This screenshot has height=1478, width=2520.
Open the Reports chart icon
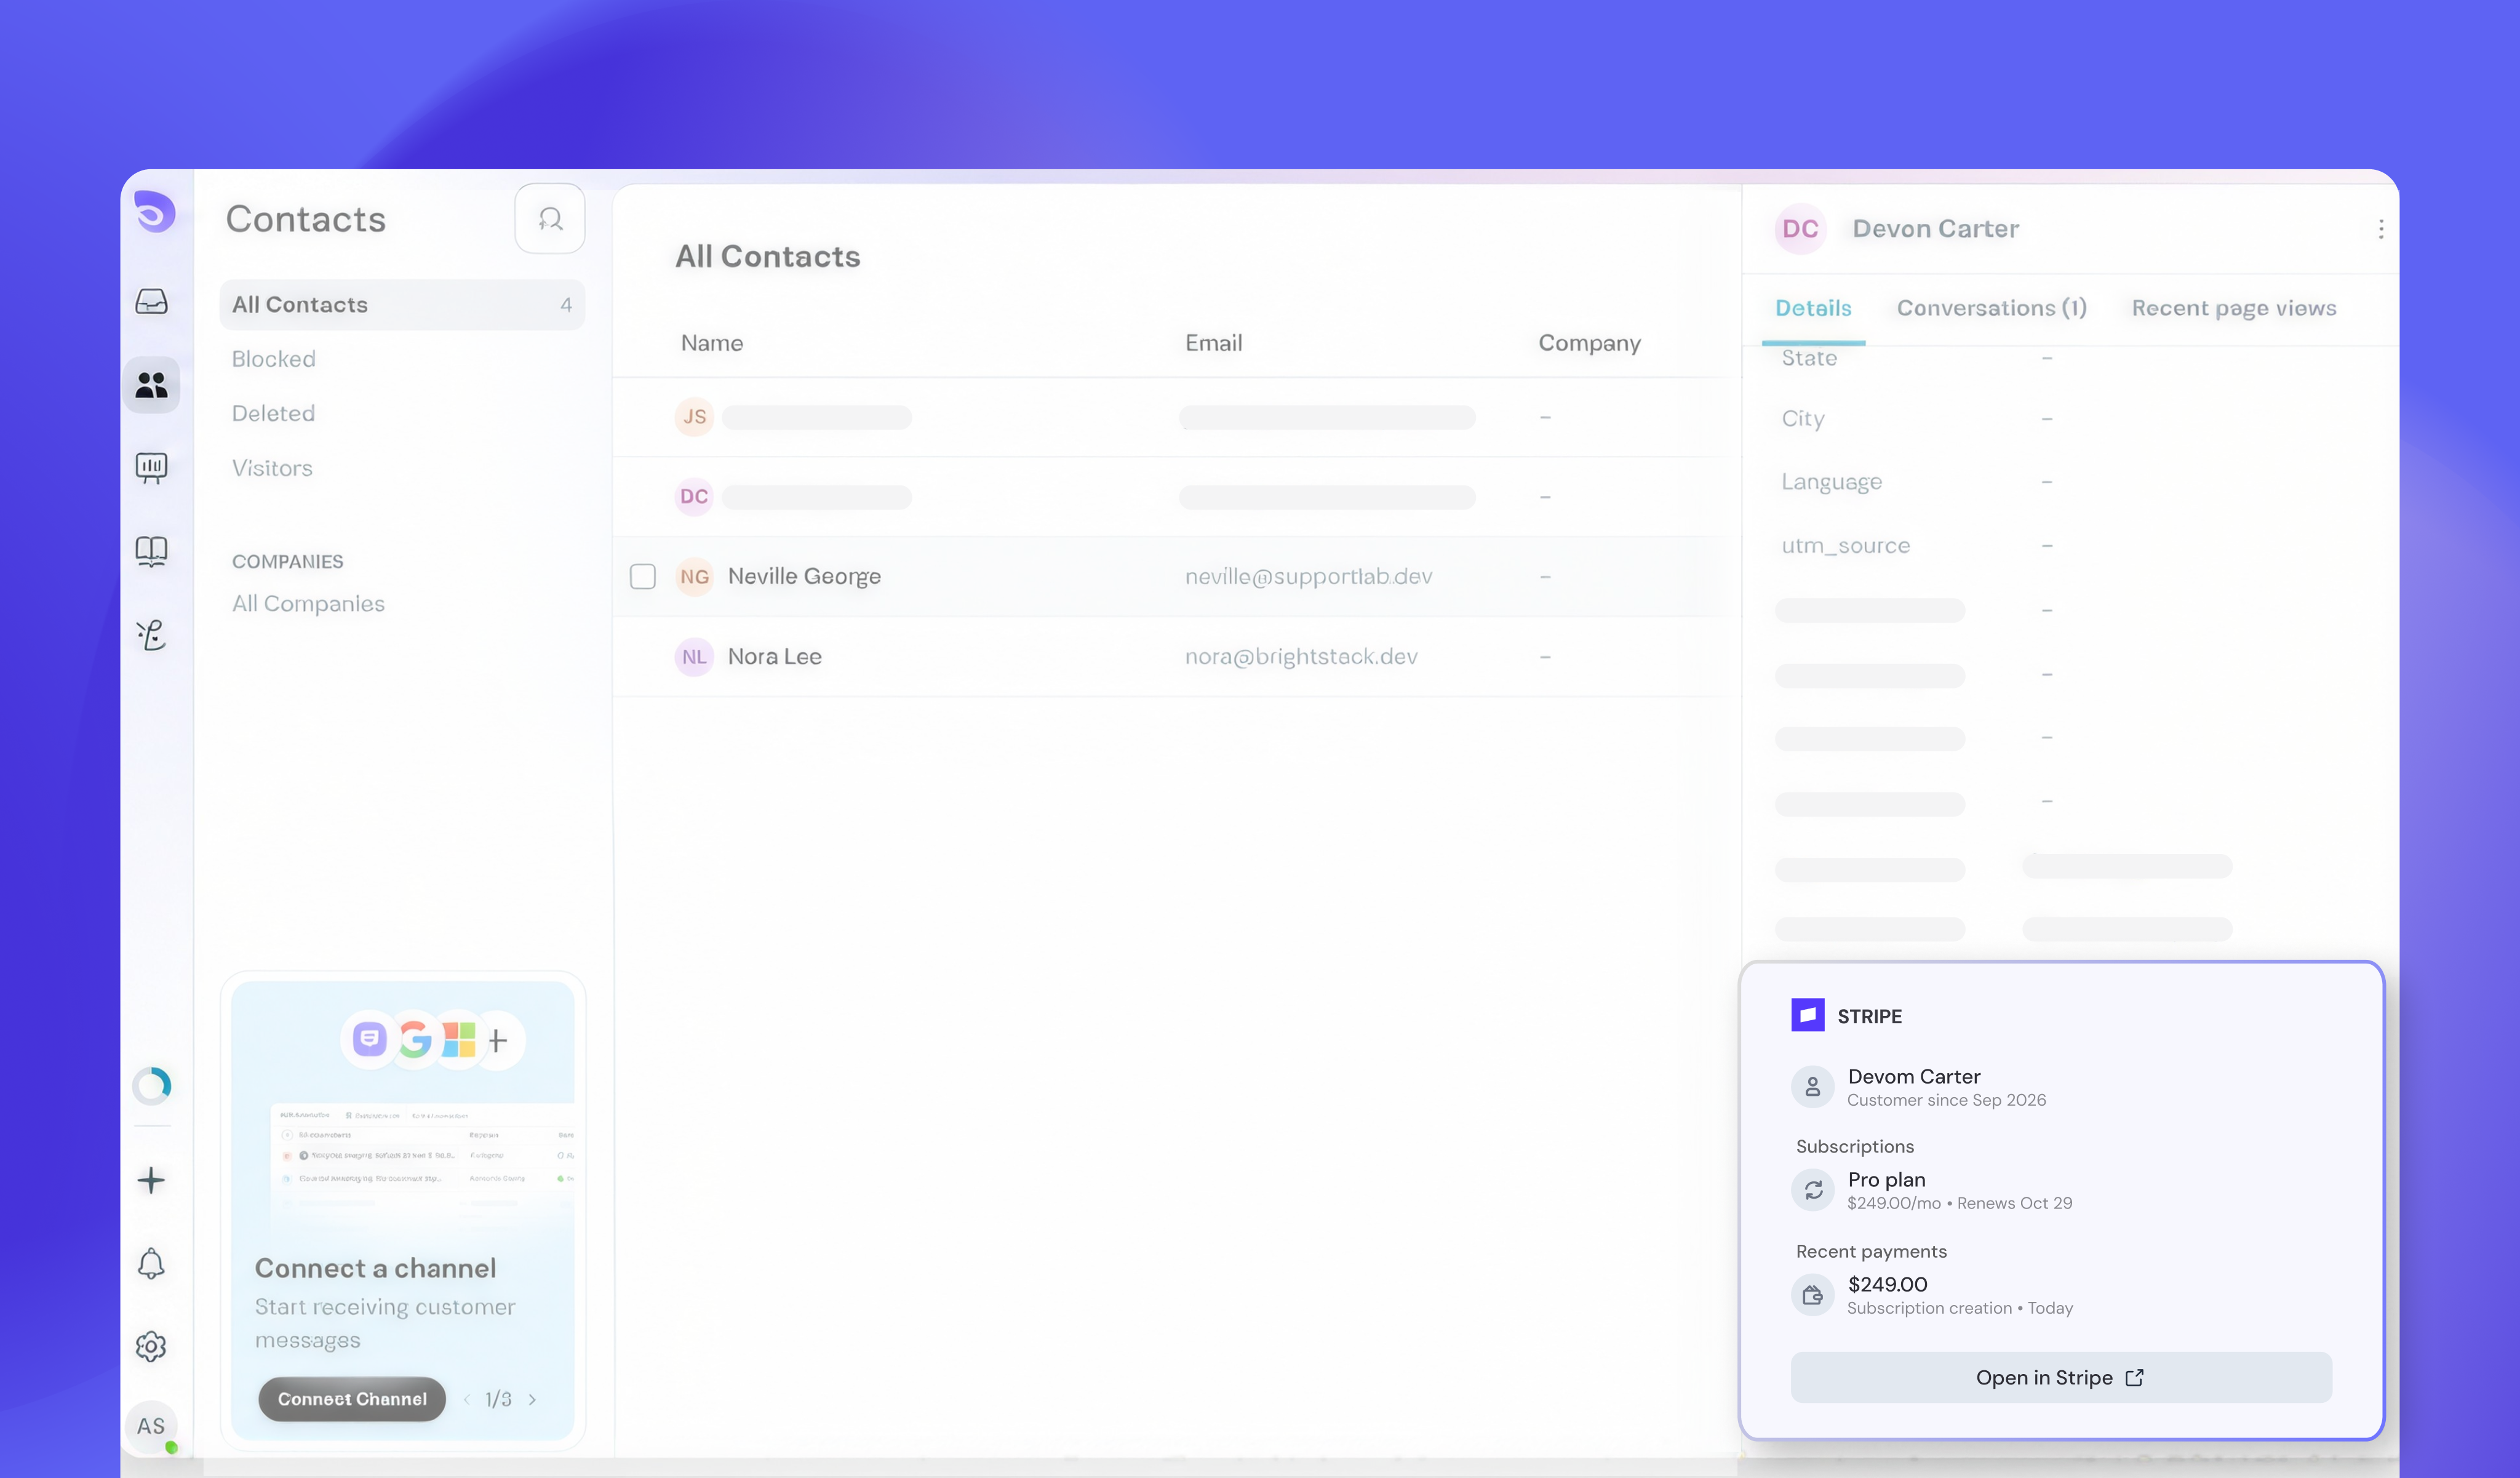[x=151, y=468]
